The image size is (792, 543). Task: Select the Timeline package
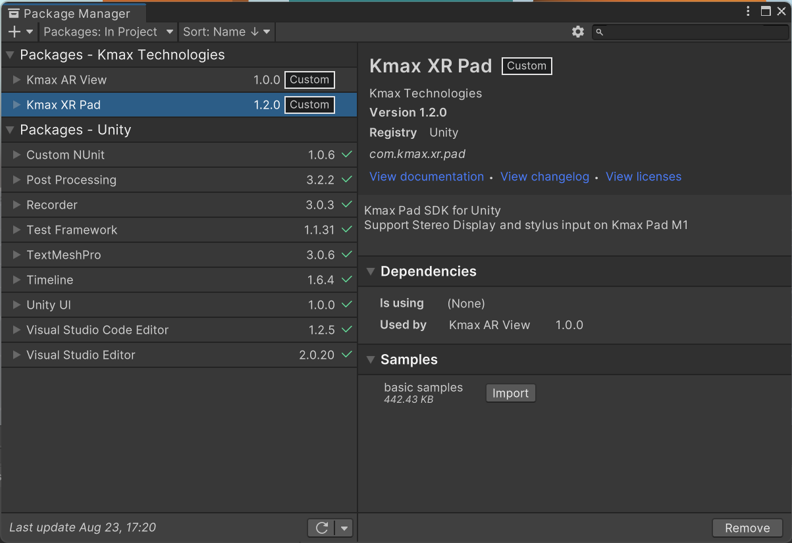(x=179, y=280)
